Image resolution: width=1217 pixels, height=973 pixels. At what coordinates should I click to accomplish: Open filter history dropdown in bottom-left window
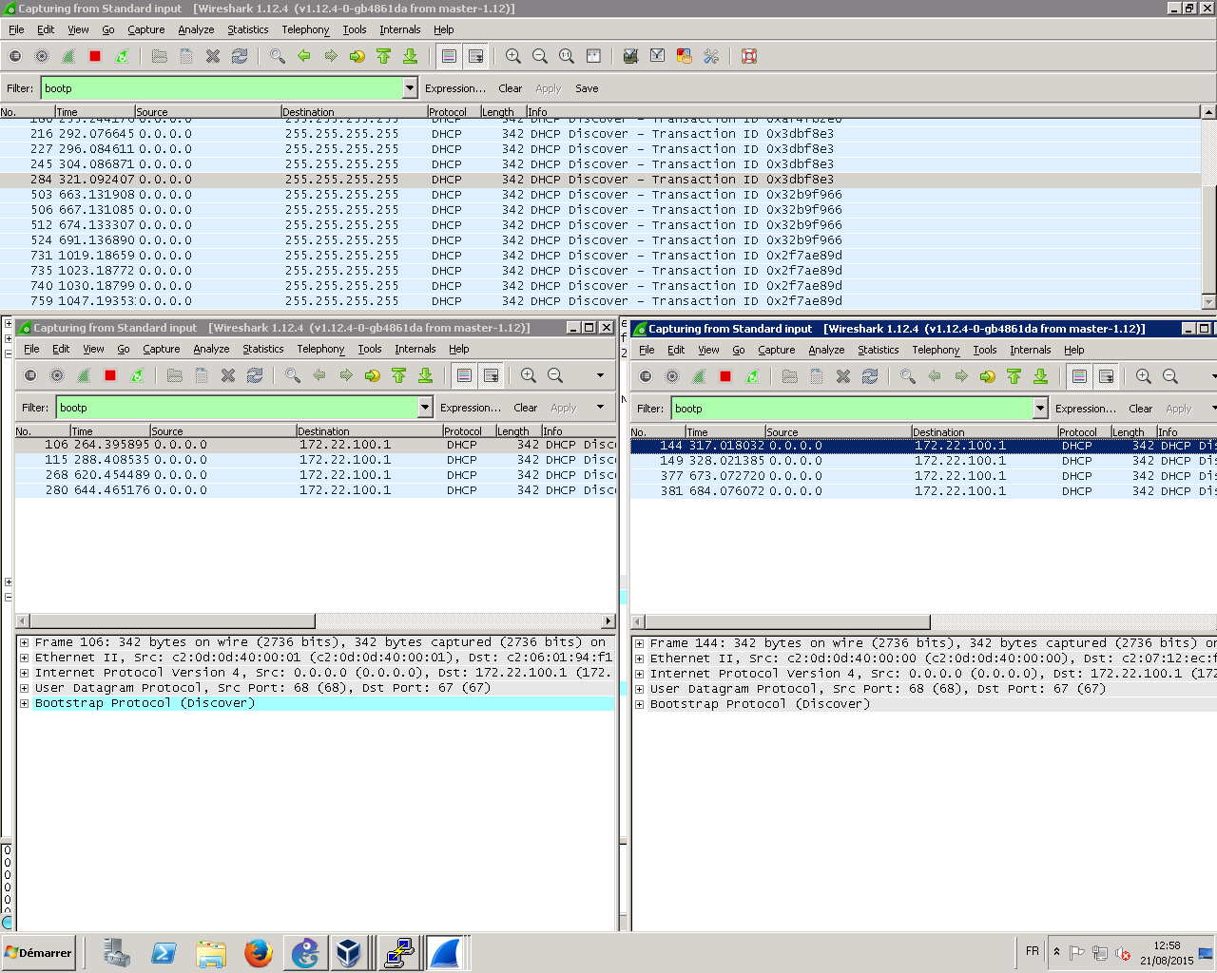[x=426, y=408]
